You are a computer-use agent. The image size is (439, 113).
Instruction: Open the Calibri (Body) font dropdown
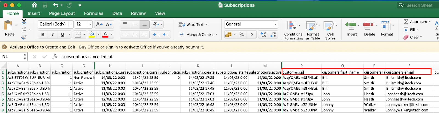[x=56, y=24]
